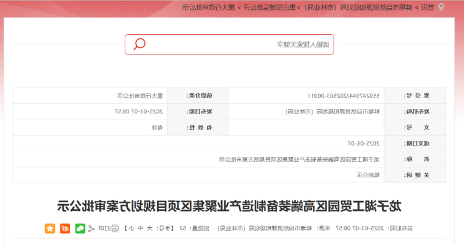This screenshot has height=244, width=464.
Task: Click the 来源 source text under title
Action: 274,228
